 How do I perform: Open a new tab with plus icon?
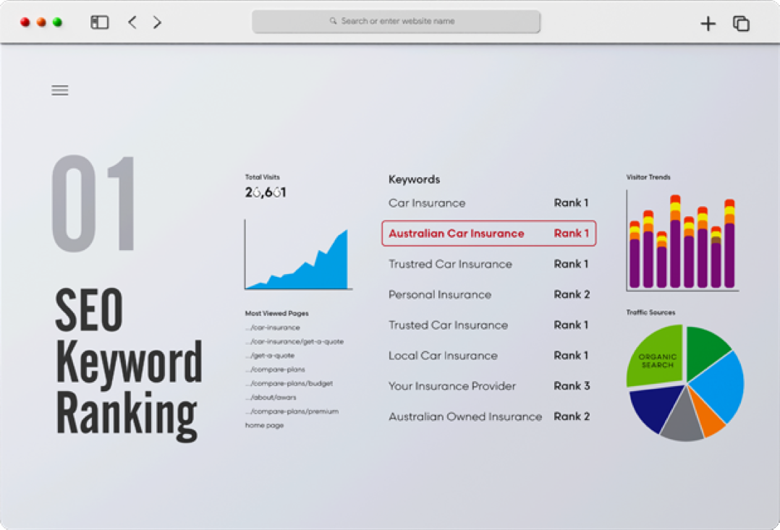[x=708, y=23]
